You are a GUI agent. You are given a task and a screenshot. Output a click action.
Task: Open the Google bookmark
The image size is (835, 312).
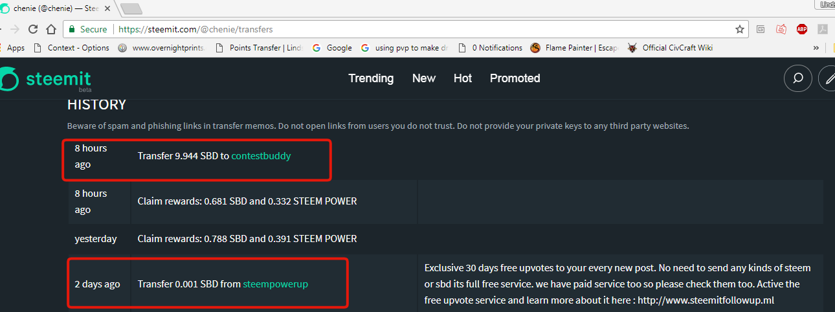tap(332, 48)
